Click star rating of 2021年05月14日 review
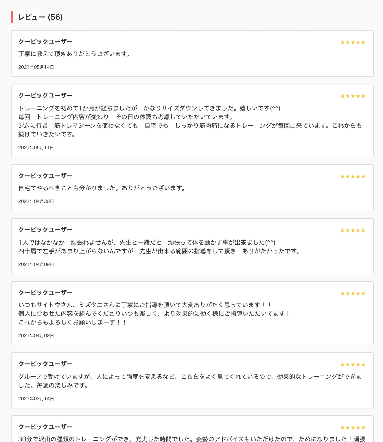 pos(353,42)
